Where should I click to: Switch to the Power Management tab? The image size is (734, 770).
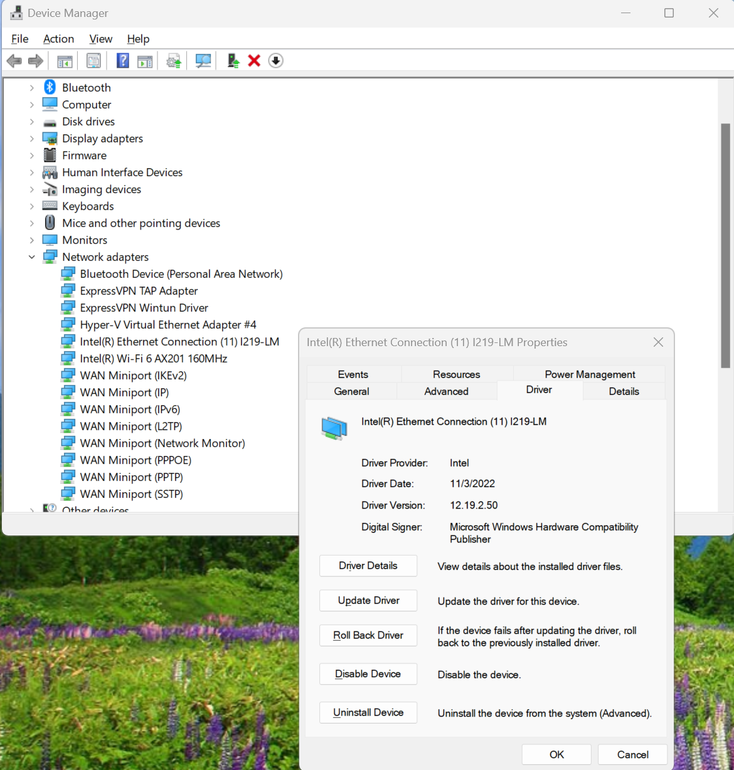coord(589,374)
